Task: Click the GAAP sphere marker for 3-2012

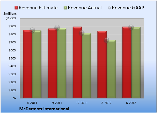Action: point(107,40)
